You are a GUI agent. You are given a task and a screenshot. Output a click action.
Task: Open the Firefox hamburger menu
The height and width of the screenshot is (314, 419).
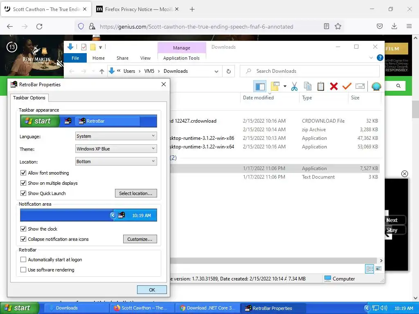409,26
